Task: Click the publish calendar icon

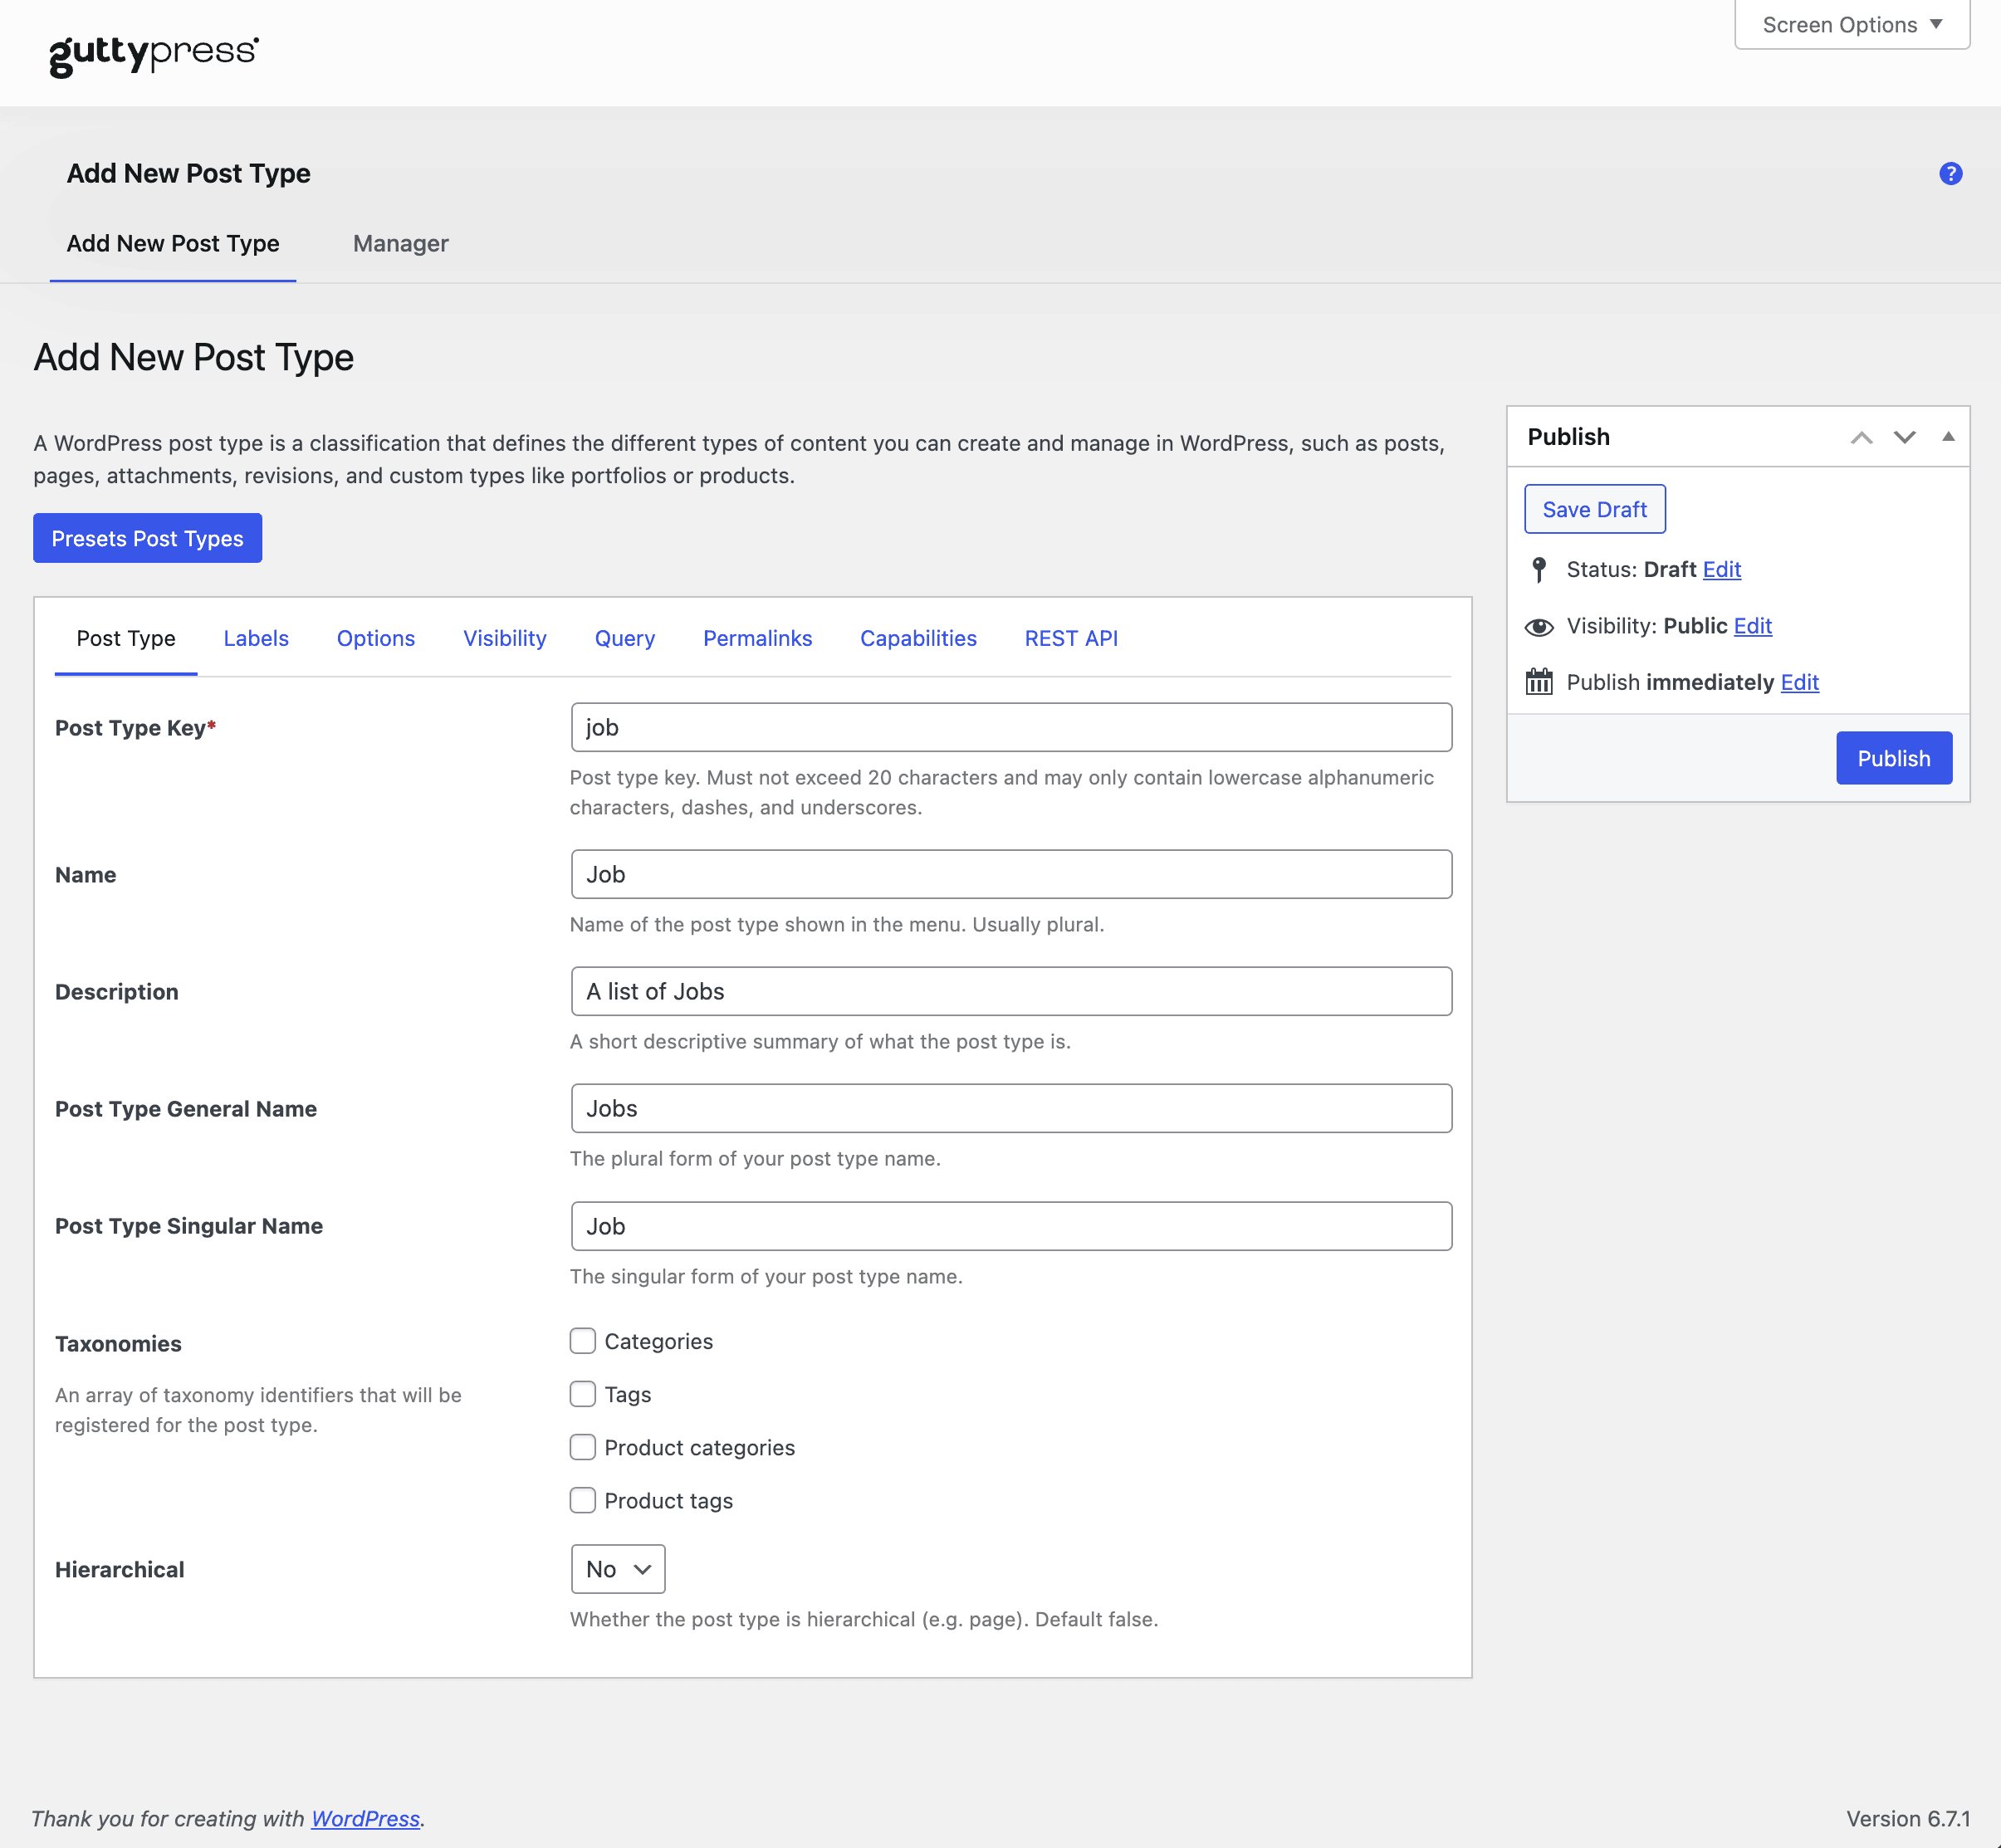Action: (x=1539, y=682)
